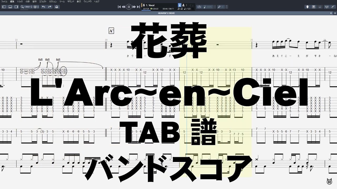Open the 表示 menu
Screen dimensions: 337x189
[x=79, y=2]
